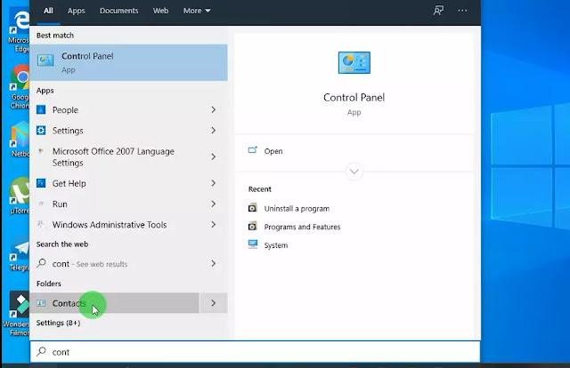The image size is (570, 368).
Task: Select the Run result text
Action: [x=60, y=204]
